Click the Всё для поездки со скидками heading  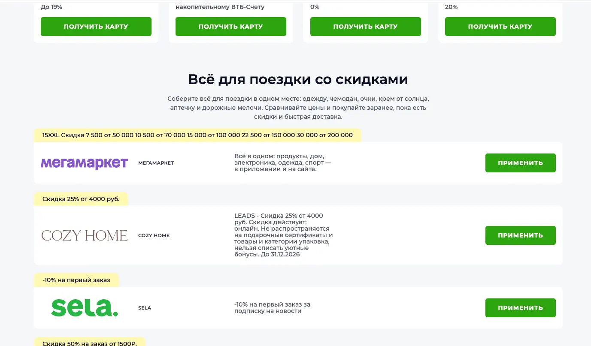(x=298, y=79)
